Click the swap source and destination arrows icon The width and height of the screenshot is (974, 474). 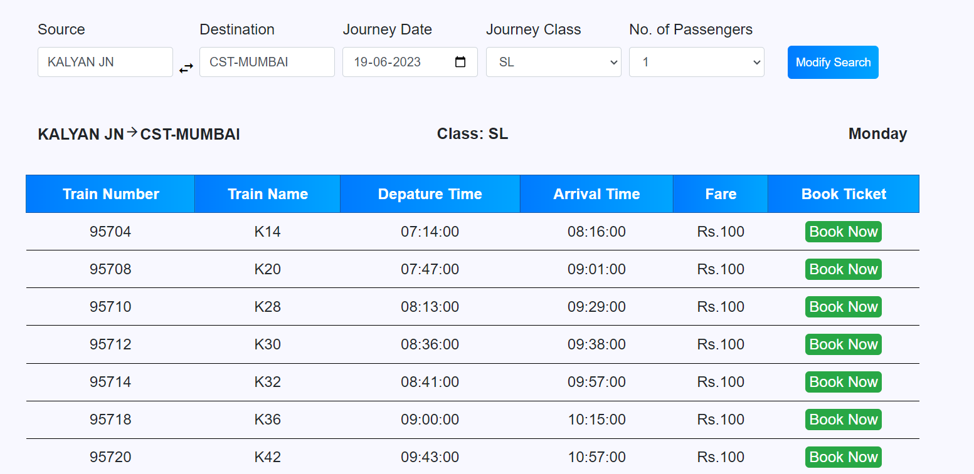pos(186,68)
